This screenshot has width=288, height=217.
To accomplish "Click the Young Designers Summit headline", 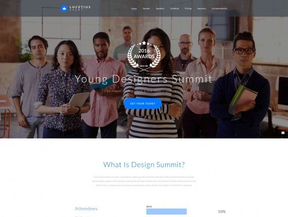I will 144,79.
